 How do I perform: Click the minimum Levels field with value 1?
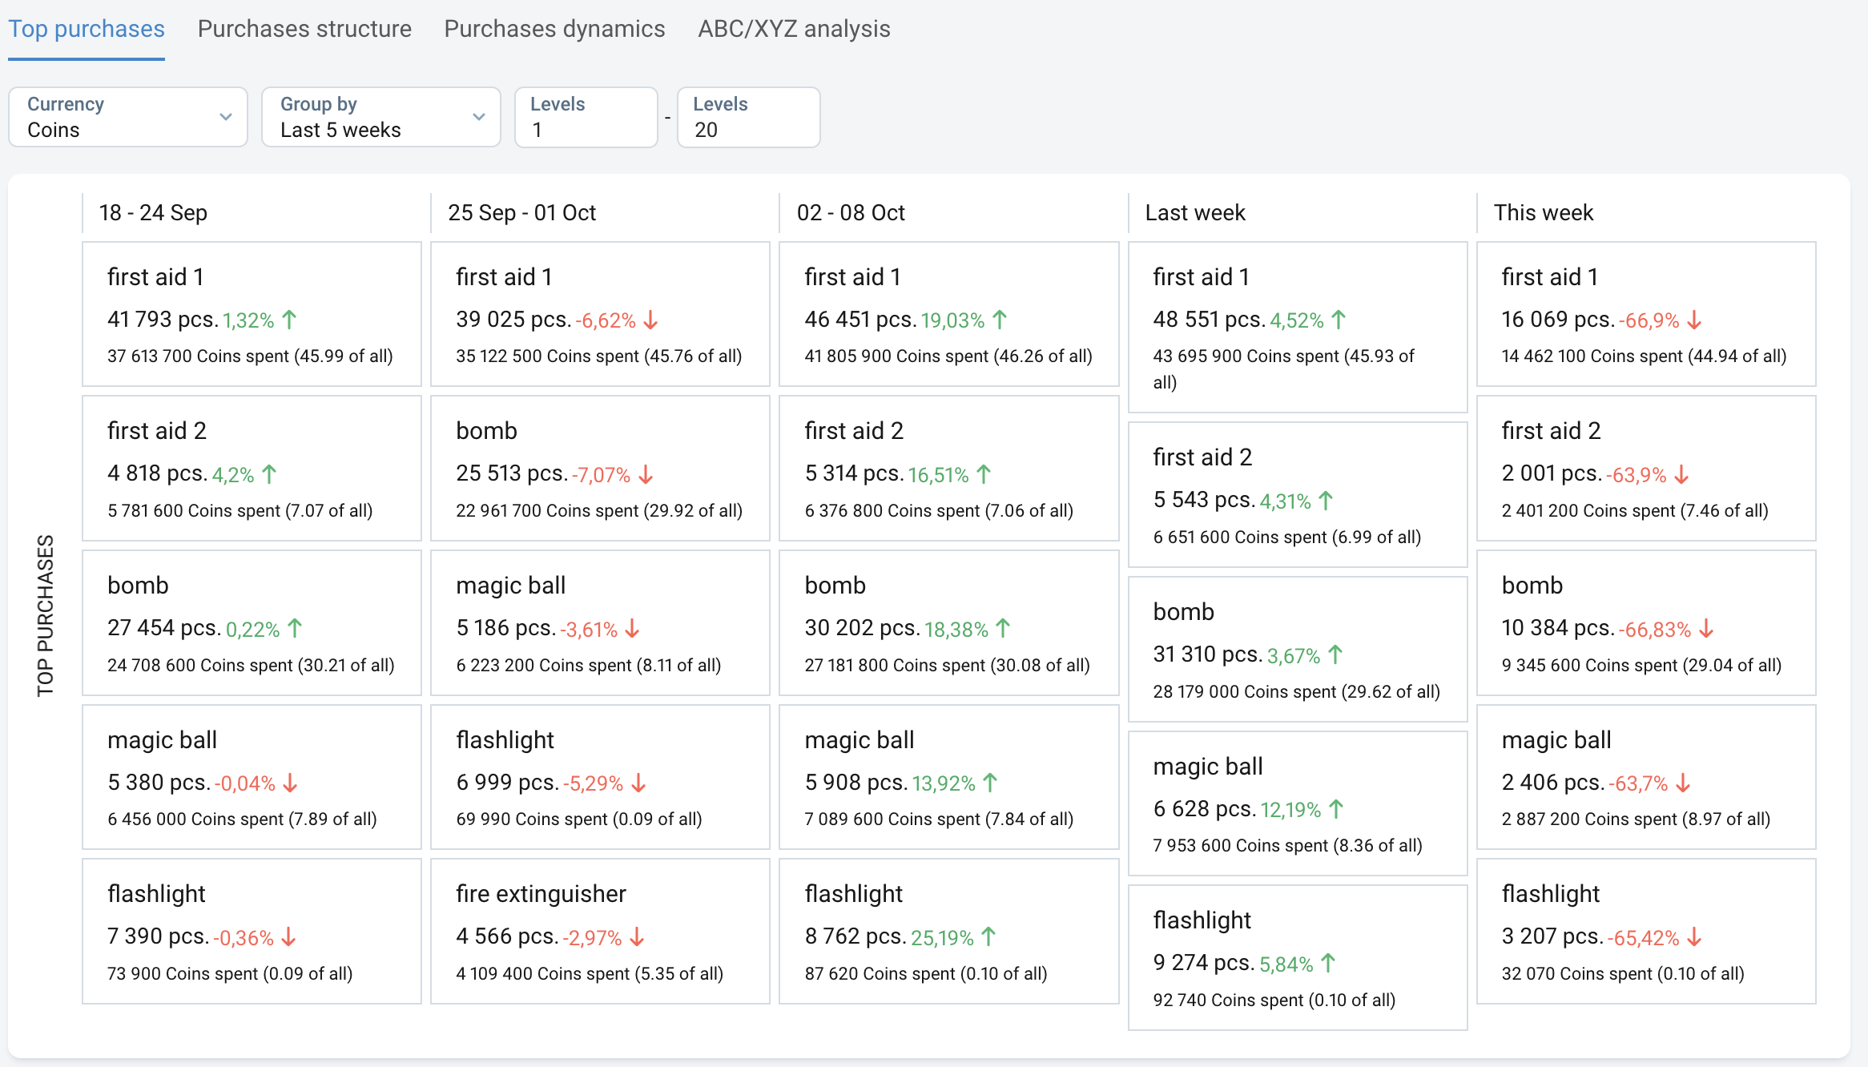click(586, 117)
